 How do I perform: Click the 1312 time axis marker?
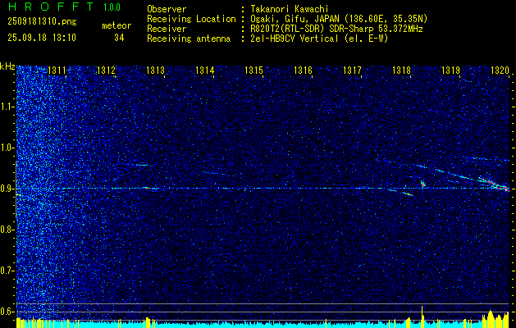[x=107, y=70]
